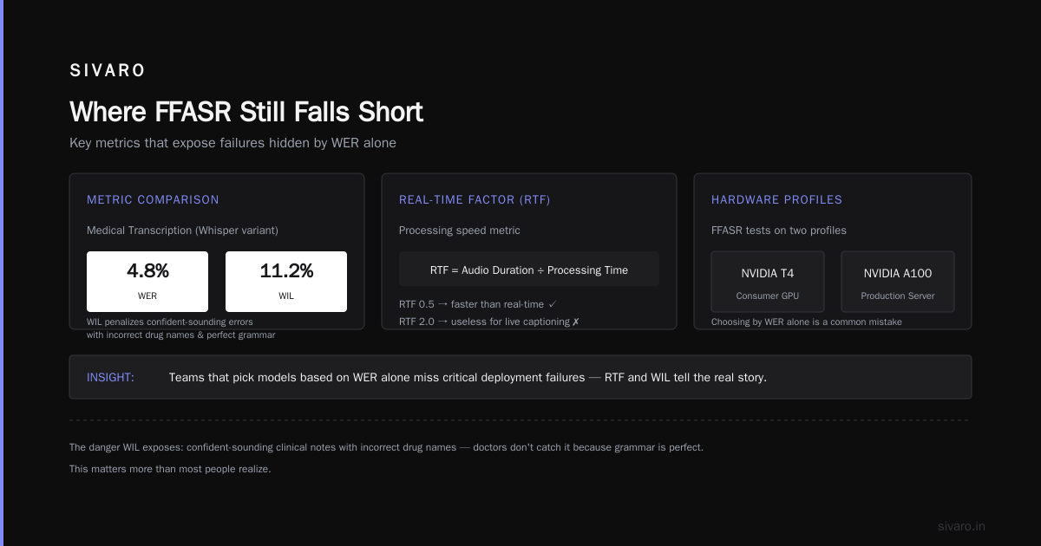The width and height of the screenshot is (1041, 546).
Task: Click the Metric Comparison heading
Action: pos(153,199)
